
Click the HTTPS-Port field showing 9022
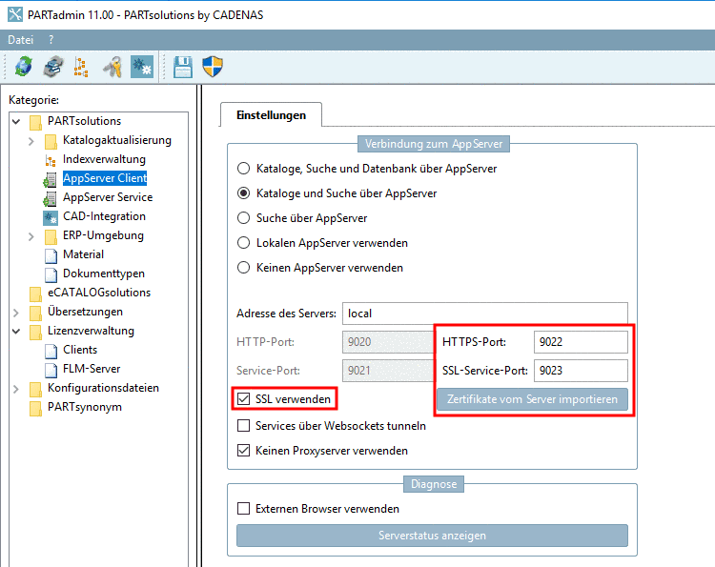(581, 342)
